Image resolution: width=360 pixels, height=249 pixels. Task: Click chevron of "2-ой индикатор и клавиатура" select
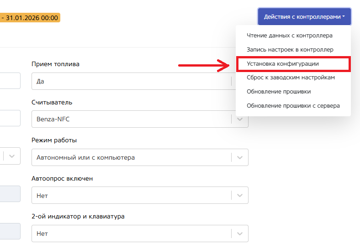(240, 233)
